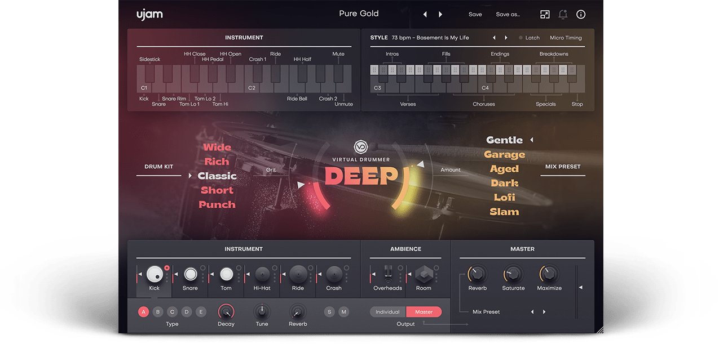The height and width of the screenshot is (344, 719).
Task: Choose the Slam mix preset
Action: coord(505,212)
